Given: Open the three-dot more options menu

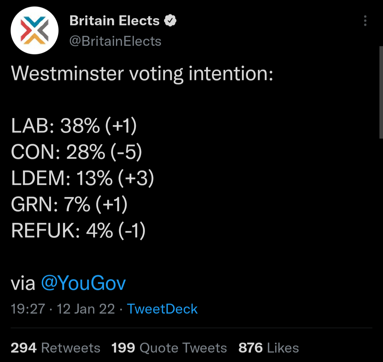Looking at the screenshot, I should tap(365, 21).
